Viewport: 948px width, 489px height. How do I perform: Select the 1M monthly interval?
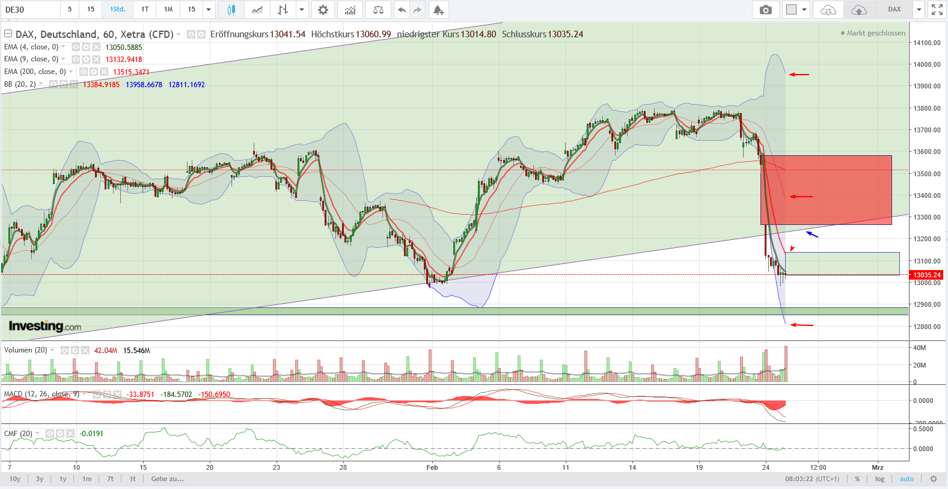coord(168,10)
